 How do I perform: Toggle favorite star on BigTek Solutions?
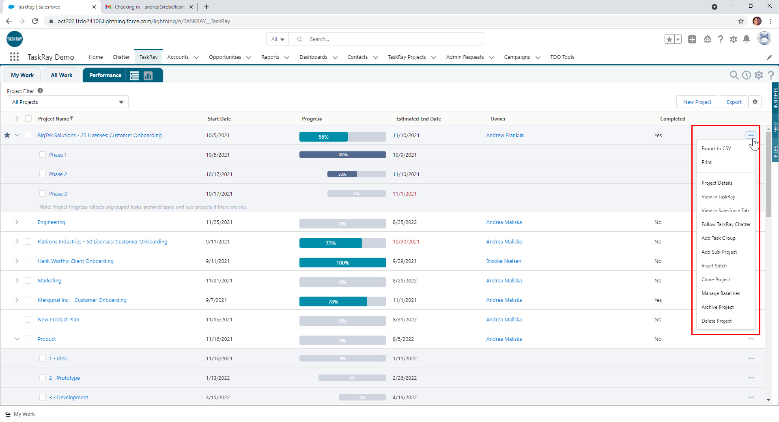pyautogui.click(x=7, y=135)
